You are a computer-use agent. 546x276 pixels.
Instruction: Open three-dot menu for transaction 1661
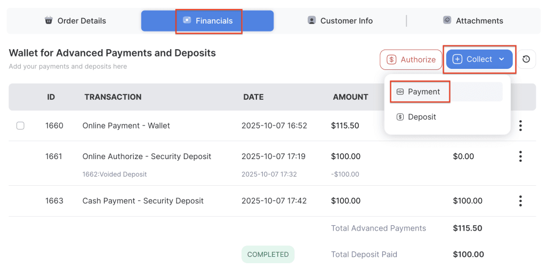(x=520, y=156)
